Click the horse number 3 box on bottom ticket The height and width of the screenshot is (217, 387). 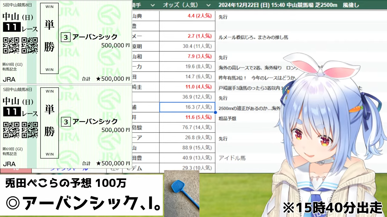(66, 121)
